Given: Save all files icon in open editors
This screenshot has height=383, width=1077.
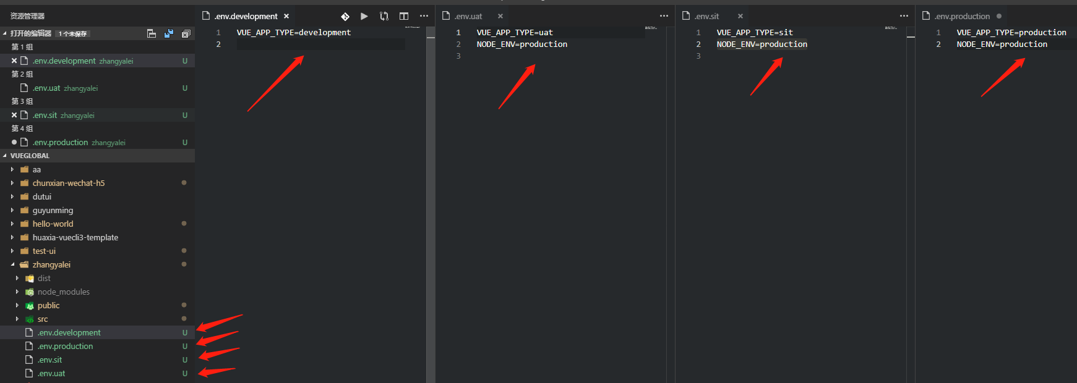Looking at the screenshot, I should coord(168,33).
